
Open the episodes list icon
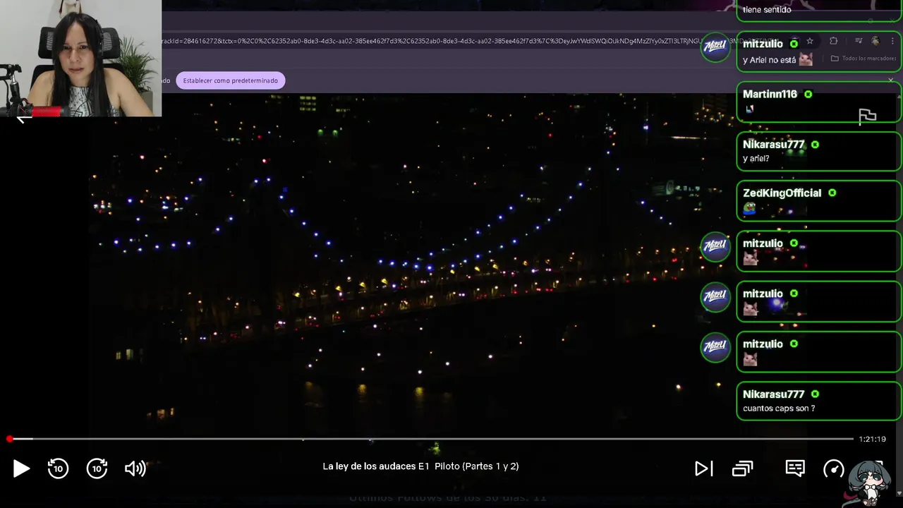tap(742, 468)
